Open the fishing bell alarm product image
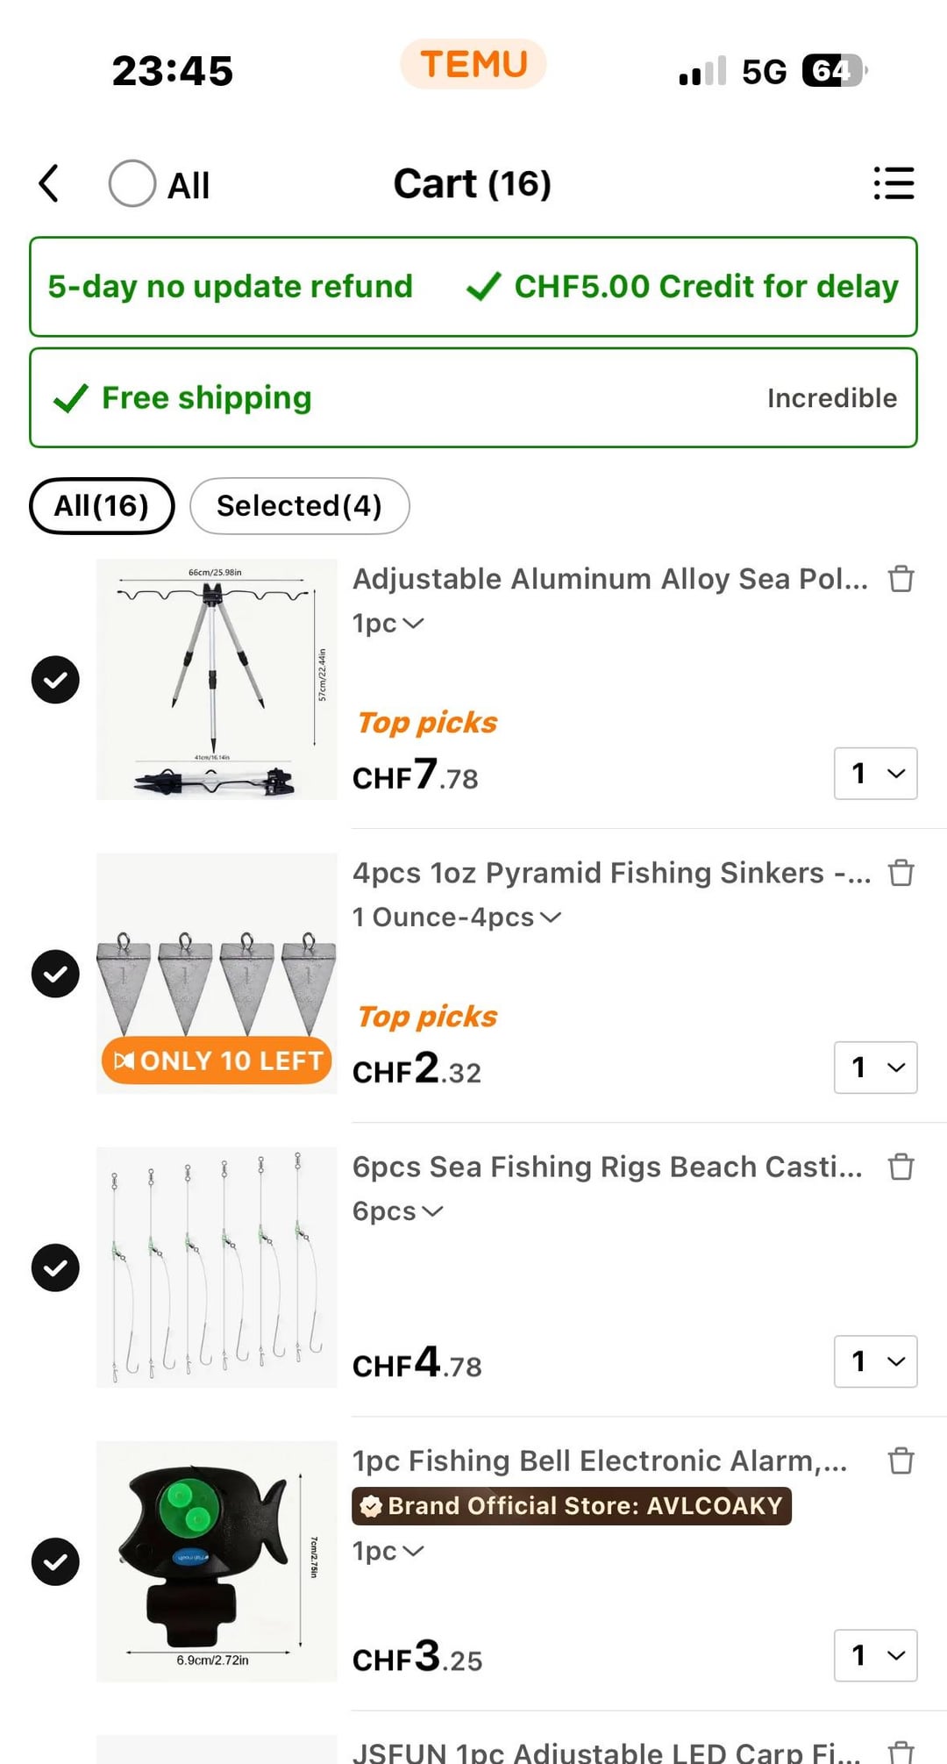947x1764 pixels. coord(217,1561)
